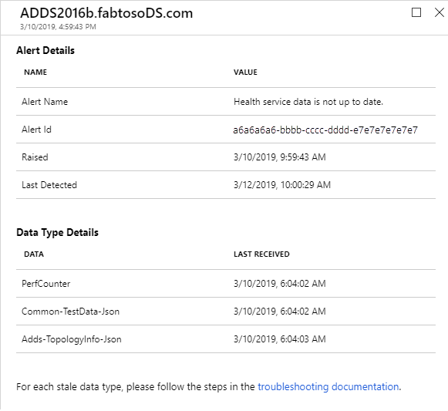
Task: Open the troubleshooting documentation link
Action: pyautogui.click(x=328, y=386)
